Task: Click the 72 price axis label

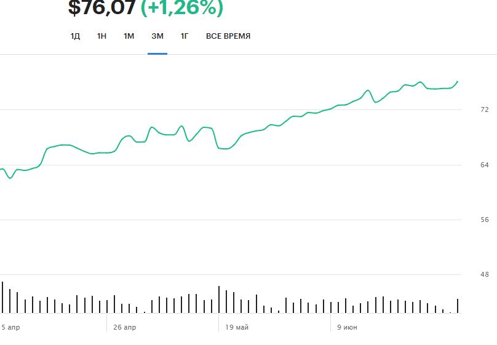Action: tap(485, 109)
